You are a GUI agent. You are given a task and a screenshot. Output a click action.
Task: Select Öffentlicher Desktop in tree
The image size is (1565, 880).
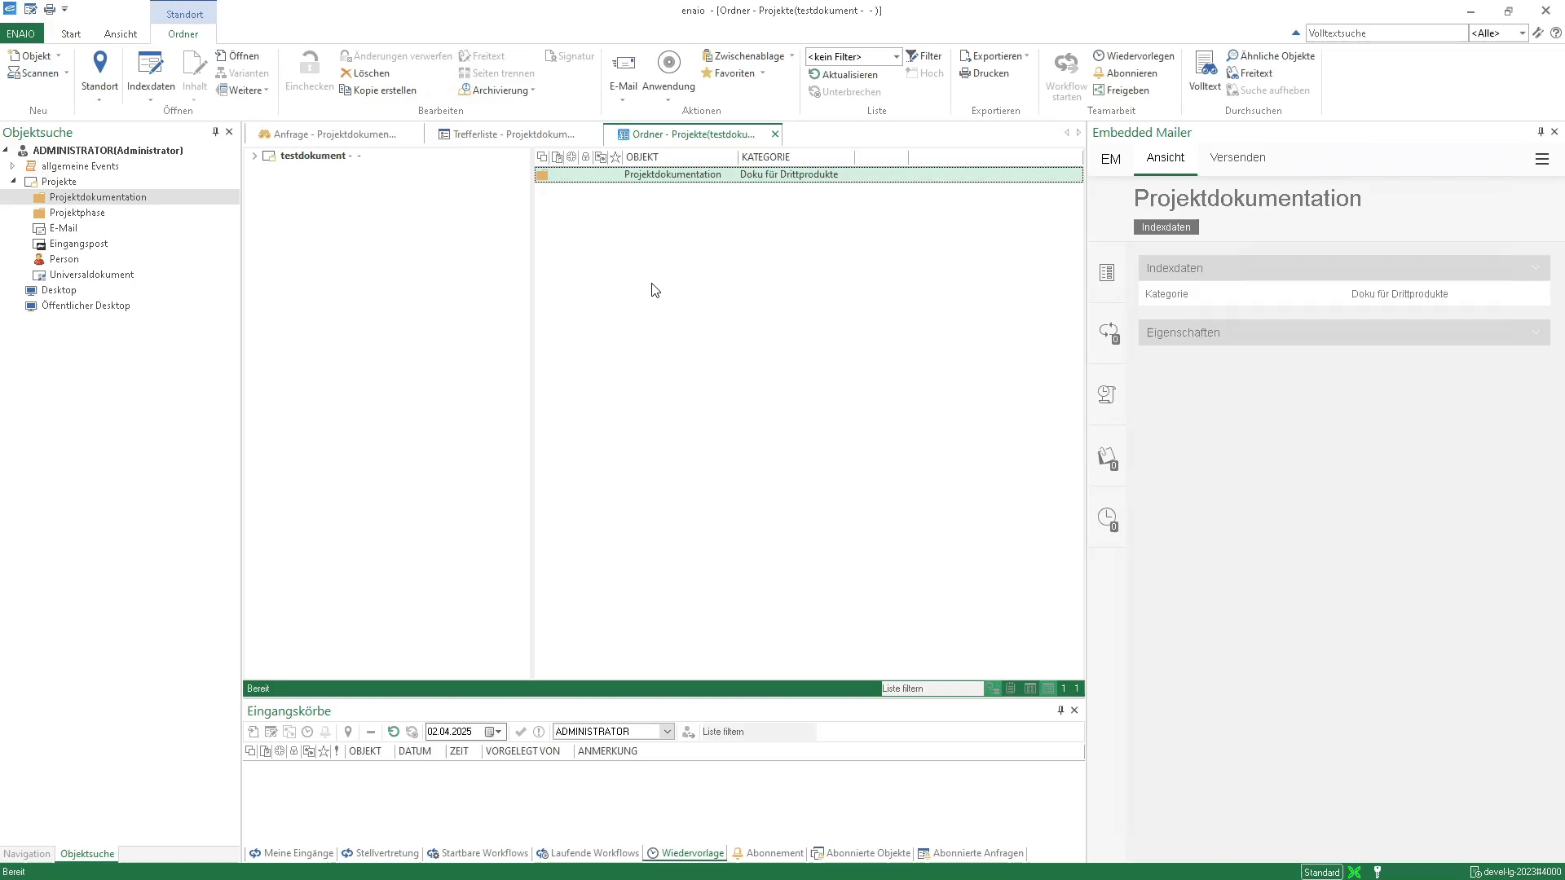pos(86,306)
